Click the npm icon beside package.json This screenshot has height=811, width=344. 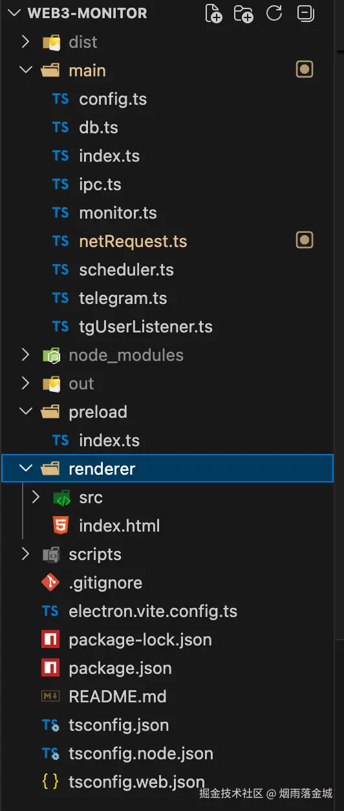[x=50, y=668]
